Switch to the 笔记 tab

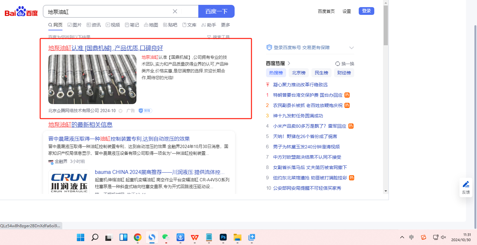(132, 25)
